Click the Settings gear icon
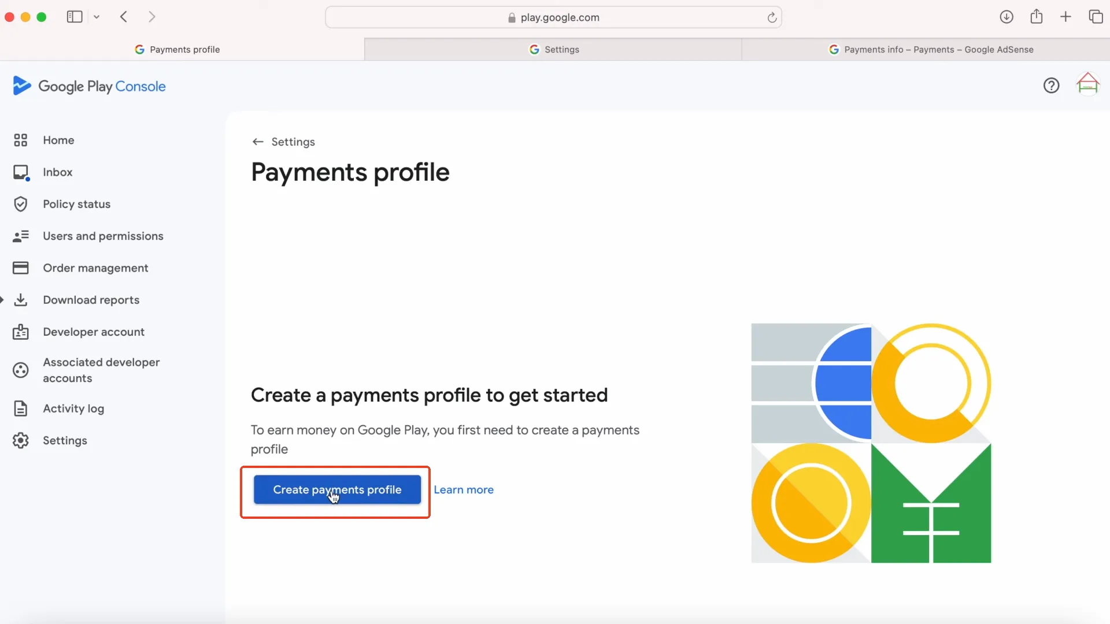1110x624 pixels. (21, 440)
